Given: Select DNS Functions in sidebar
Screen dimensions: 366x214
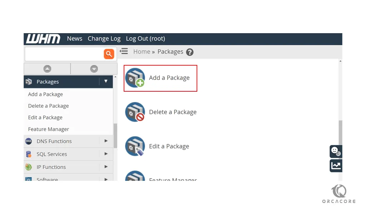Looking at the screenshot, I should tap(68, 141).
